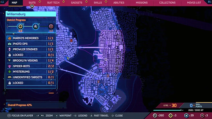Click the city token x39 resource icon

pos(187,116)
